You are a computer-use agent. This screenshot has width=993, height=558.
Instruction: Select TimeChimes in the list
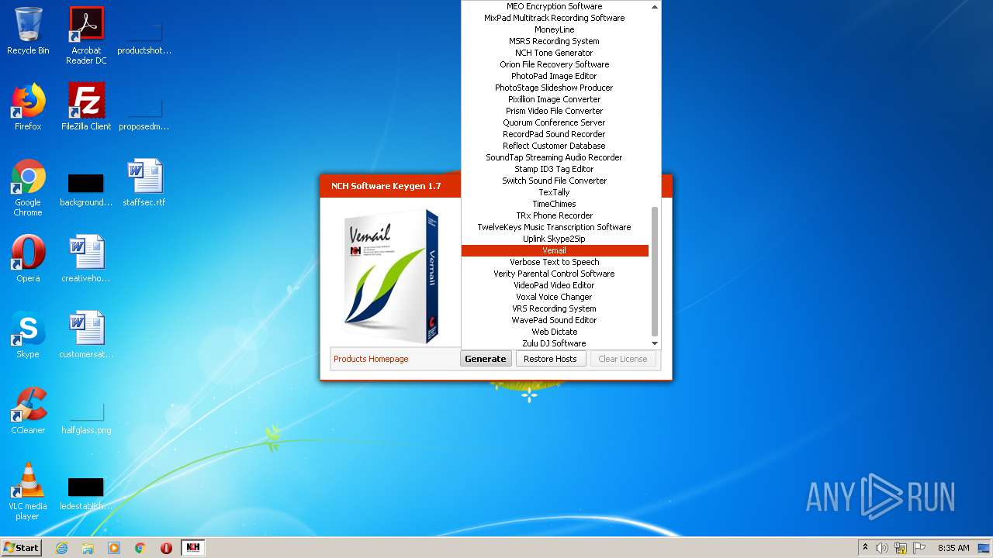pos(555,204)
